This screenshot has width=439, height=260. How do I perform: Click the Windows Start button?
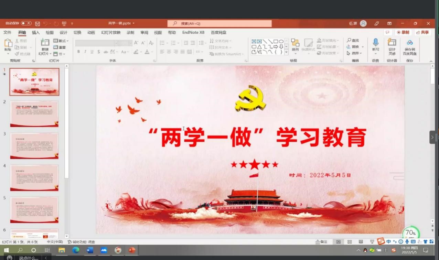pyautogui.click(x=6, y=250)
